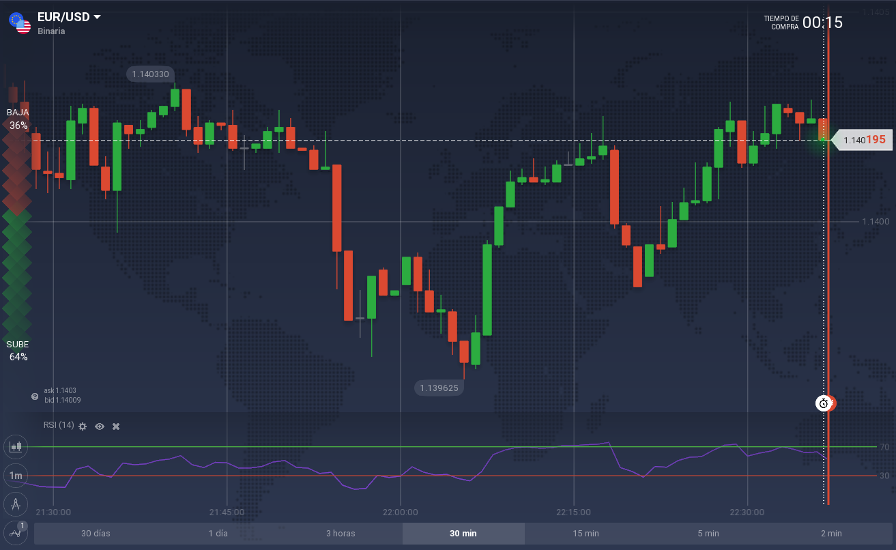The image size is (896, 550).
Task: Click the high price label 1.140330
Action: 150,74
